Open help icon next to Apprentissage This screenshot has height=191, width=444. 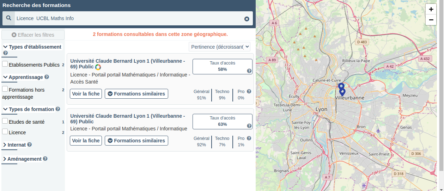point(47,77)
